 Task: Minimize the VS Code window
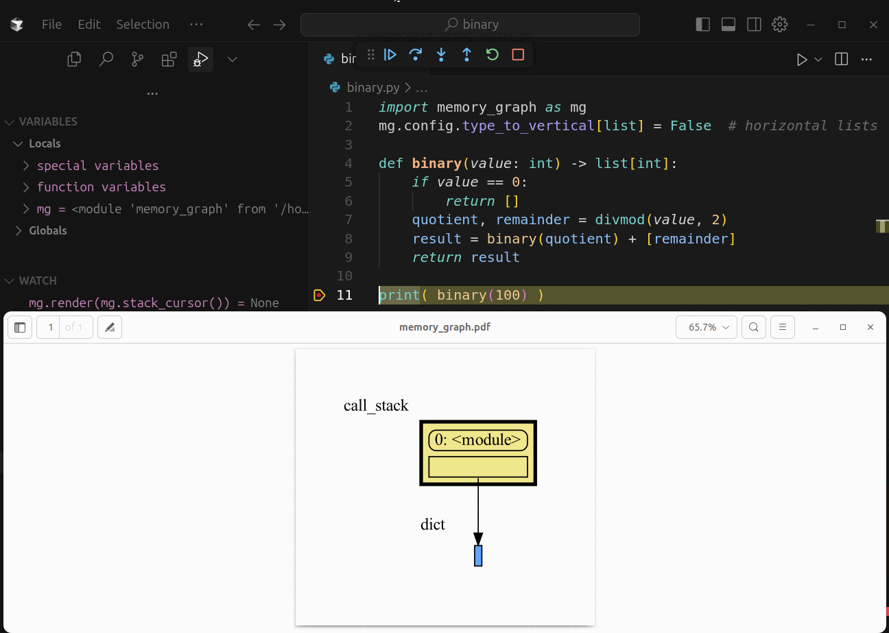(x=811, y=24)
